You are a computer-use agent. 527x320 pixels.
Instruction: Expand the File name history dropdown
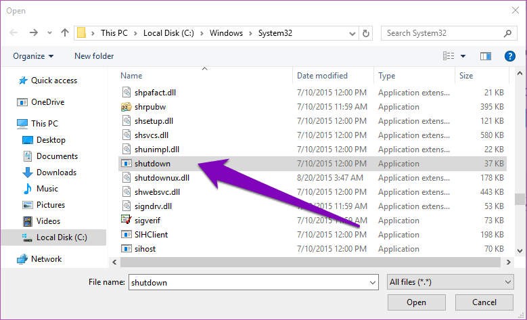tap(372, 282)
